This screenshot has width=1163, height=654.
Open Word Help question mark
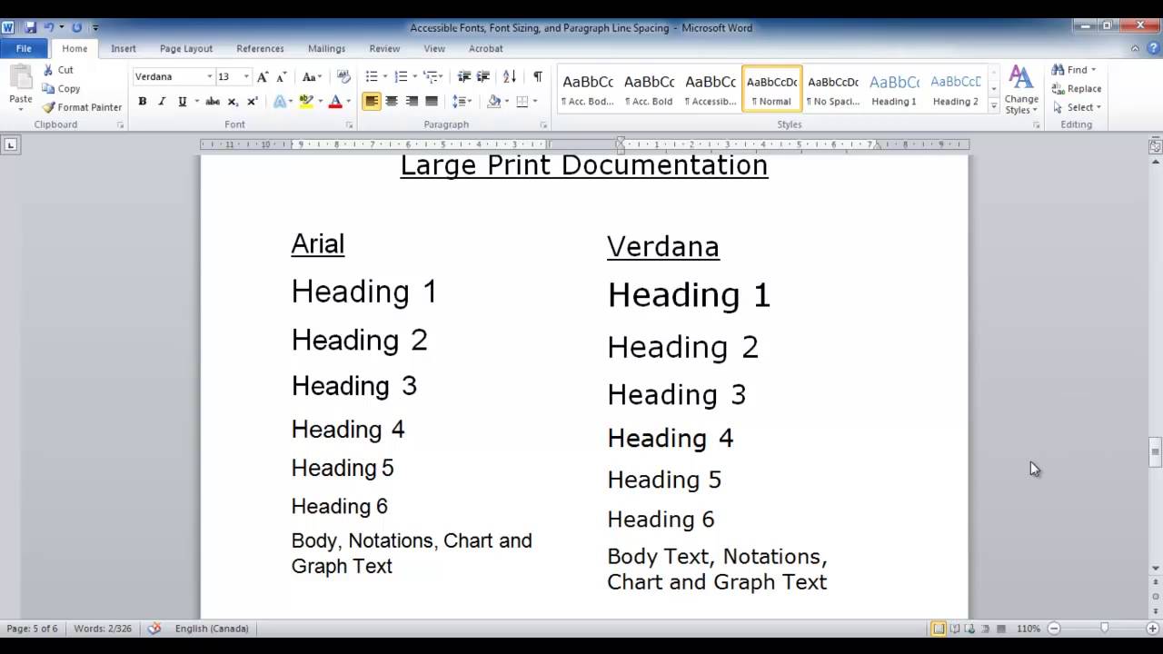click(x=1153, y=48)
